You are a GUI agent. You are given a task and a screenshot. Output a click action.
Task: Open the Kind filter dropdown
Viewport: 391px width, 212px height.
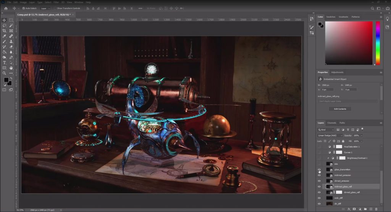click(326, 130)
